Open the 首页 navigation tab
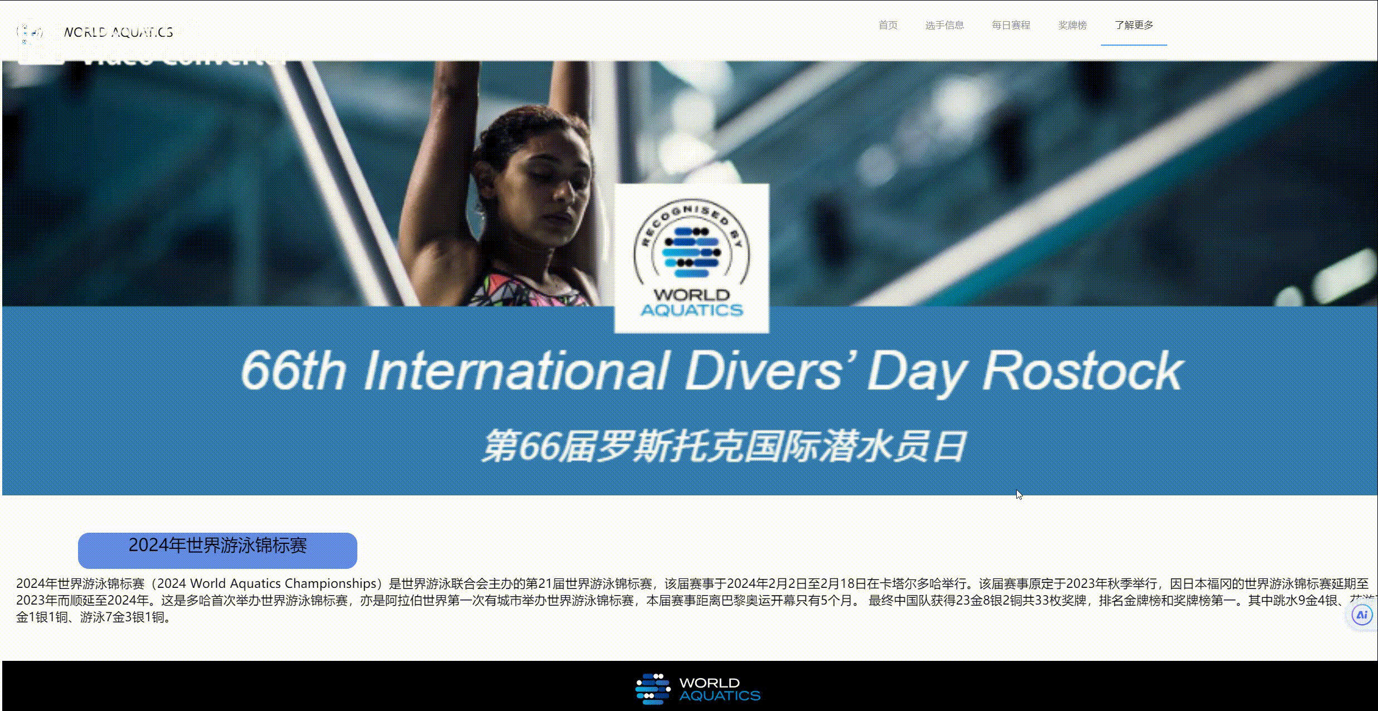 [887, 25]
